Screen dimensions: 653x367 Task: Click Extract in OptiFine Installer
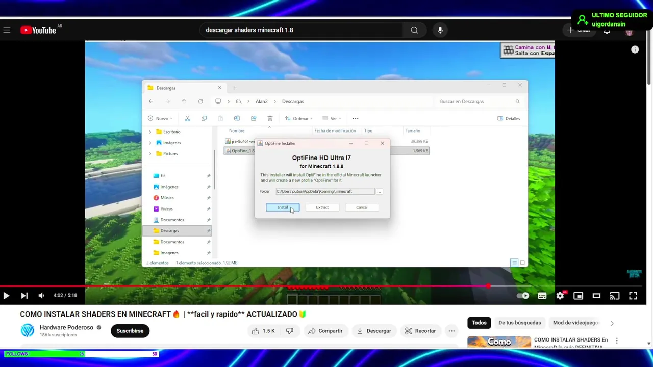click(x=322, y=207)
